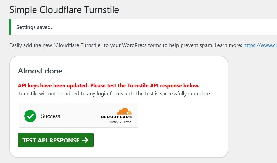
Task: Click the "Success!" text in the widget
Action: click(51, 116)
